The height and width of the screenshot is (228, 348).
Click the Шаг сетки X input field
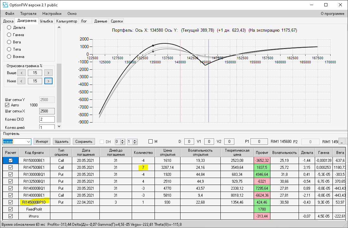47,111
